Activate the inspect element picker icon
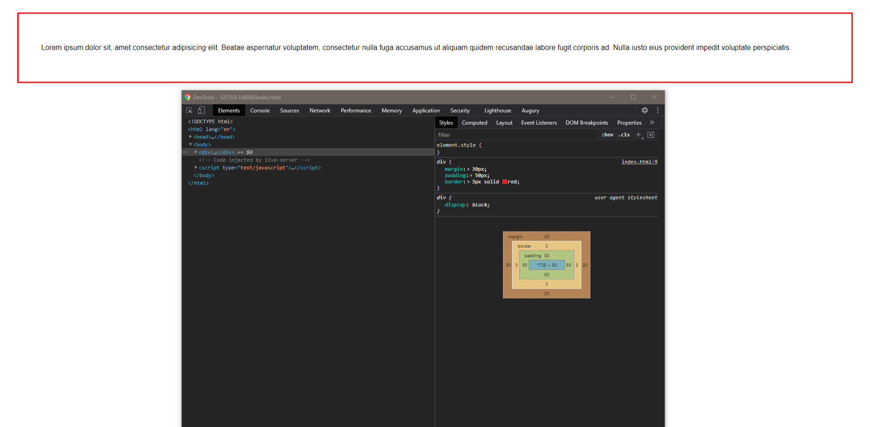Image resolution: width=870 pixels, height=427 pixels. pos(189,110)
